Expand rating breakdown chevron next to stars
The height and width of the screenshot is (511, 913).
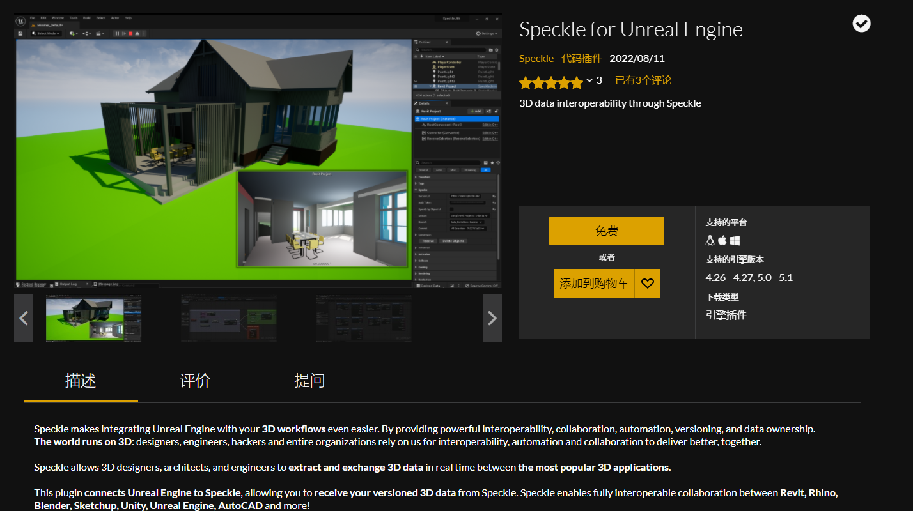click(x=589, y=80)
